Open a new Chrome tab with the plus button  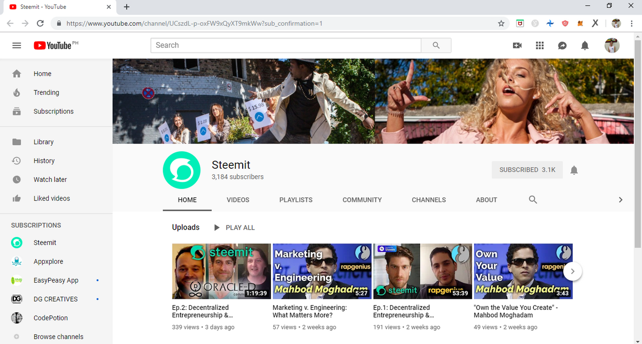pyautogui.click(x=126, y=7)
